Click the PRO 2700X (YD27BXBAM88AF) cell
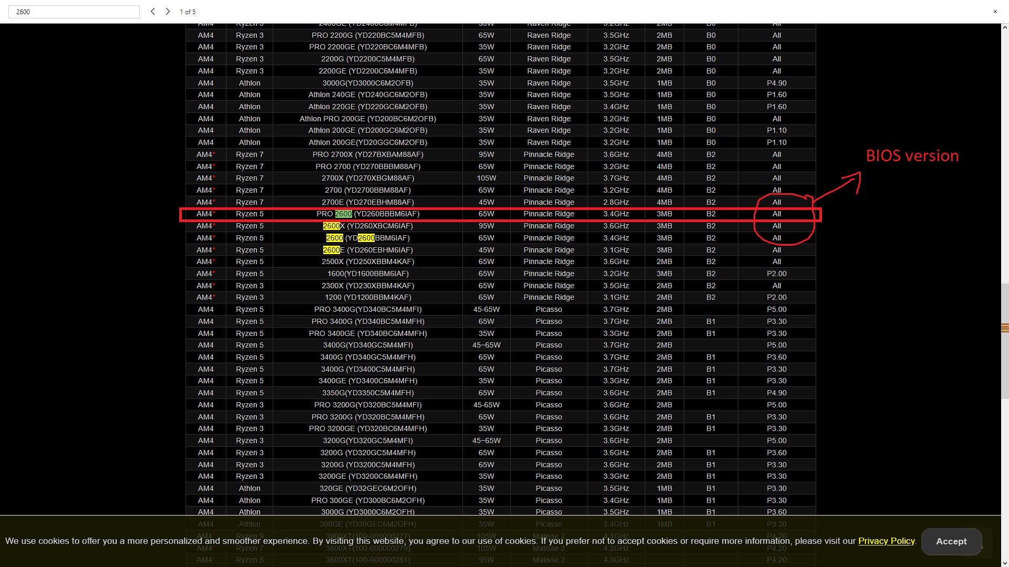1009x567 pixels. pyautogui.click(x=368, y=154)
